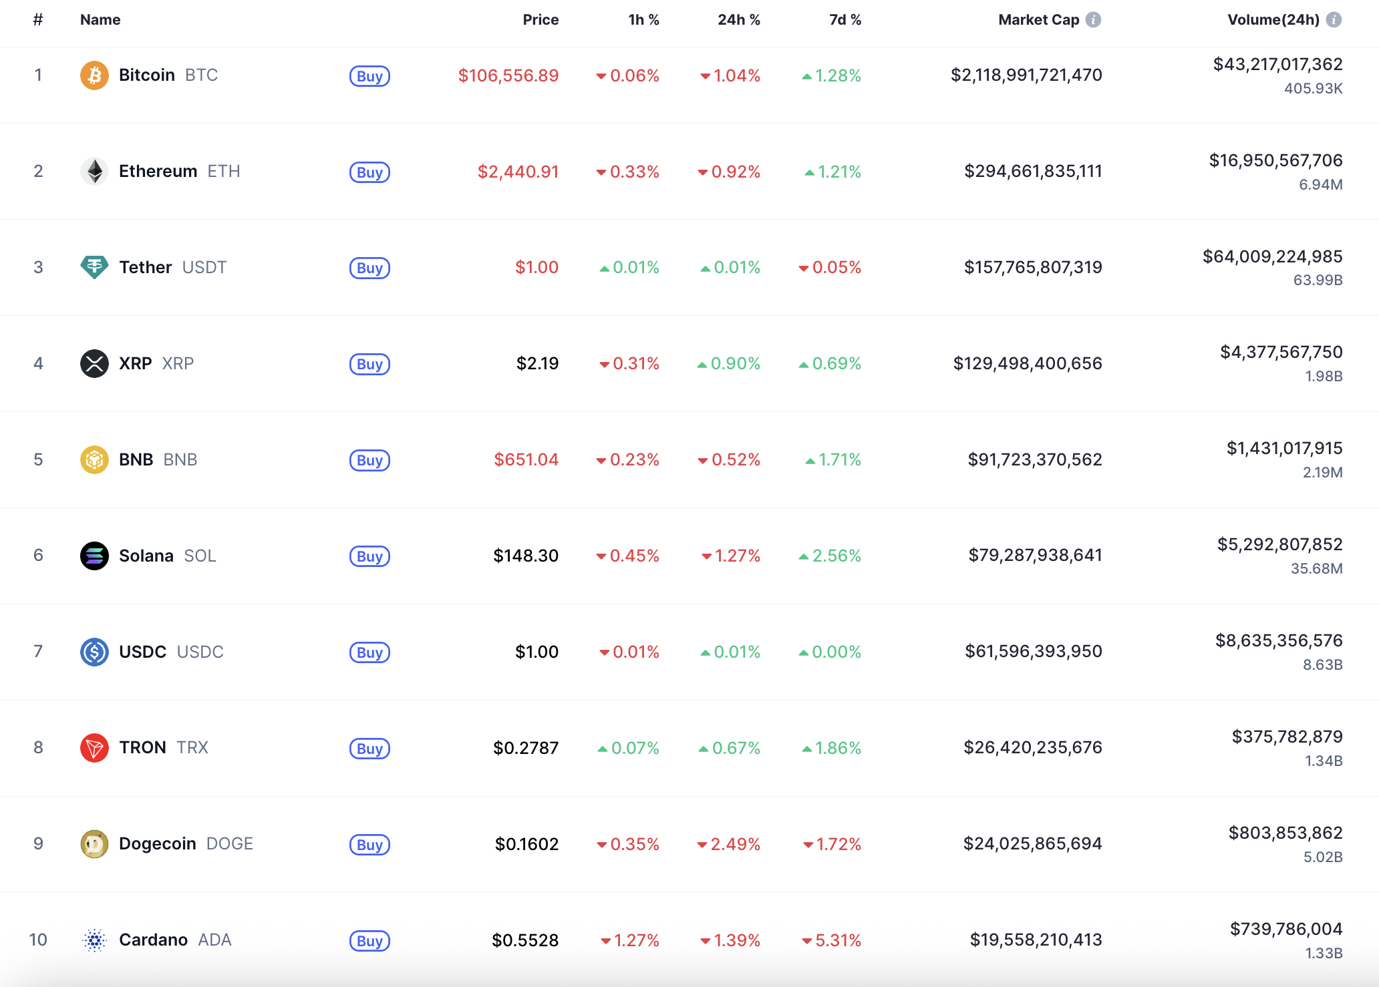Screen dimensions: 1379x987
Task: Click Tether volume $64,009,224,985
Action: pos(1273,256)
